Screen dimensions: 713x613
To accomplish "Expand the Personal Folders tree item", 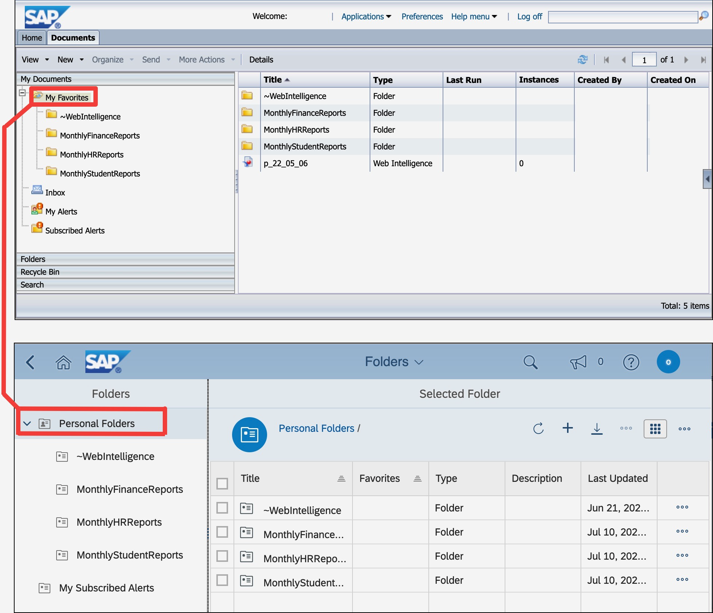I will [x=30, y=424].
